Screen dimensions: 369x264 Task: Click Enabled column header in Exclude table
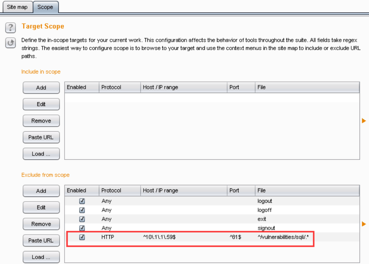click(82, 191)
